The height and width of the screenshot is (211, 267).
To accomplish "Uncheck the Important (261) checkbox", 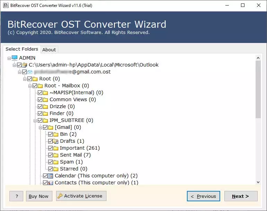I will coord(50,148).
